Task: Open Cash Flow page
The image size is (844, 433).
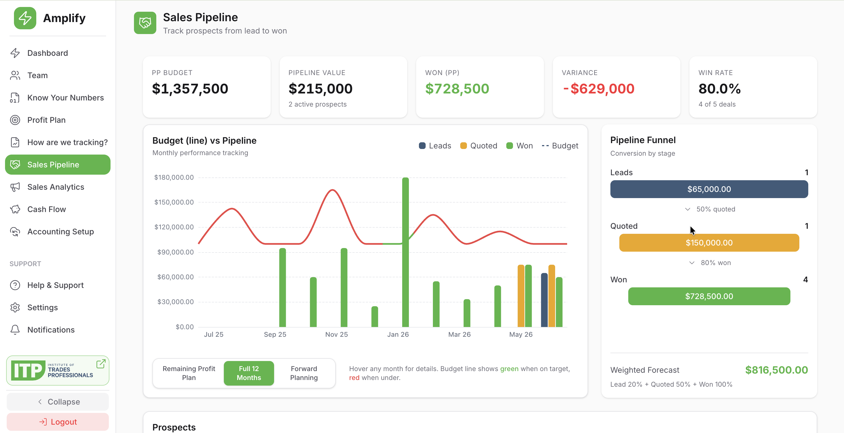Action: tap(58, 209)
